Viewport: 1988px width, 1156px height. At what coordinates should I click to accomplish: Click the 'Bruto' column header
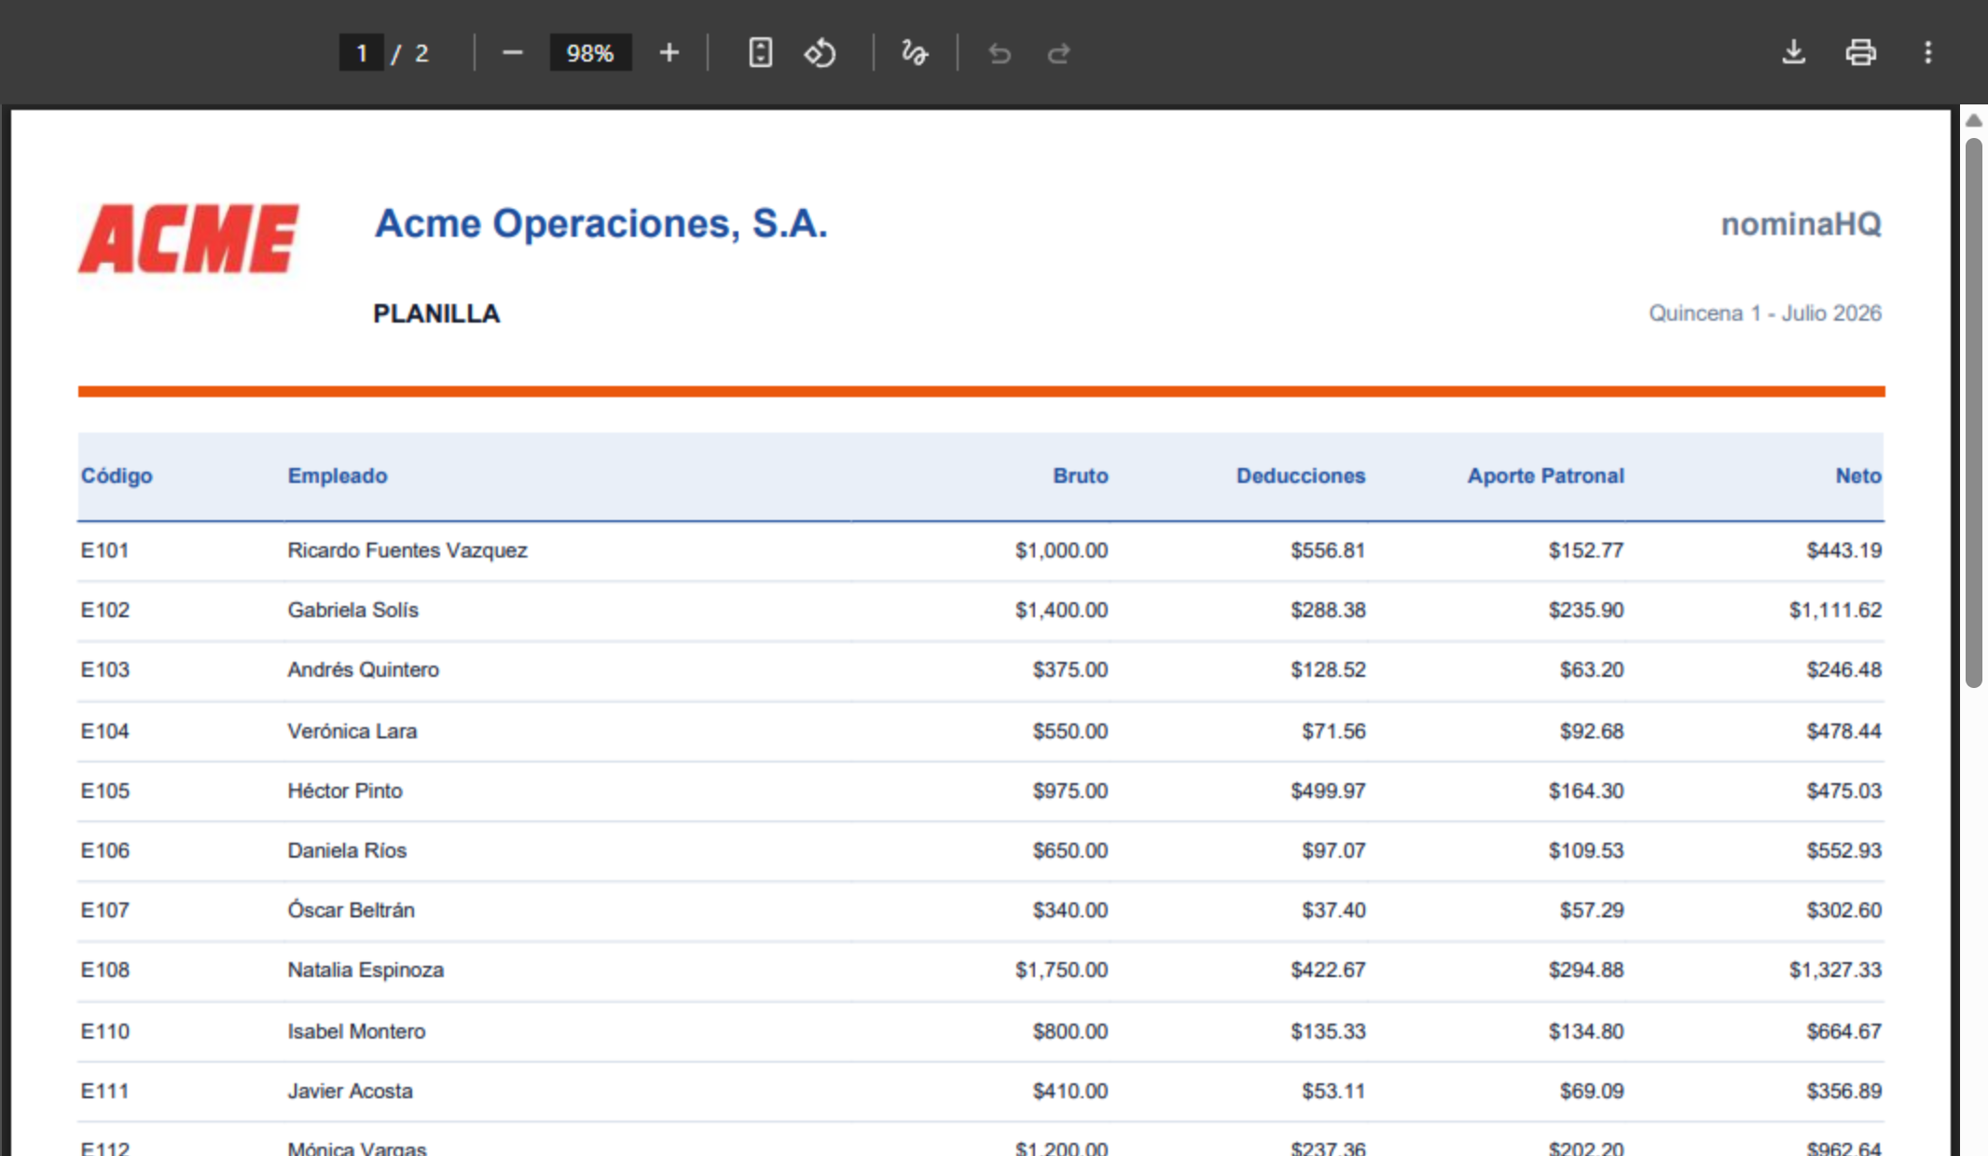click(1081, 475)
